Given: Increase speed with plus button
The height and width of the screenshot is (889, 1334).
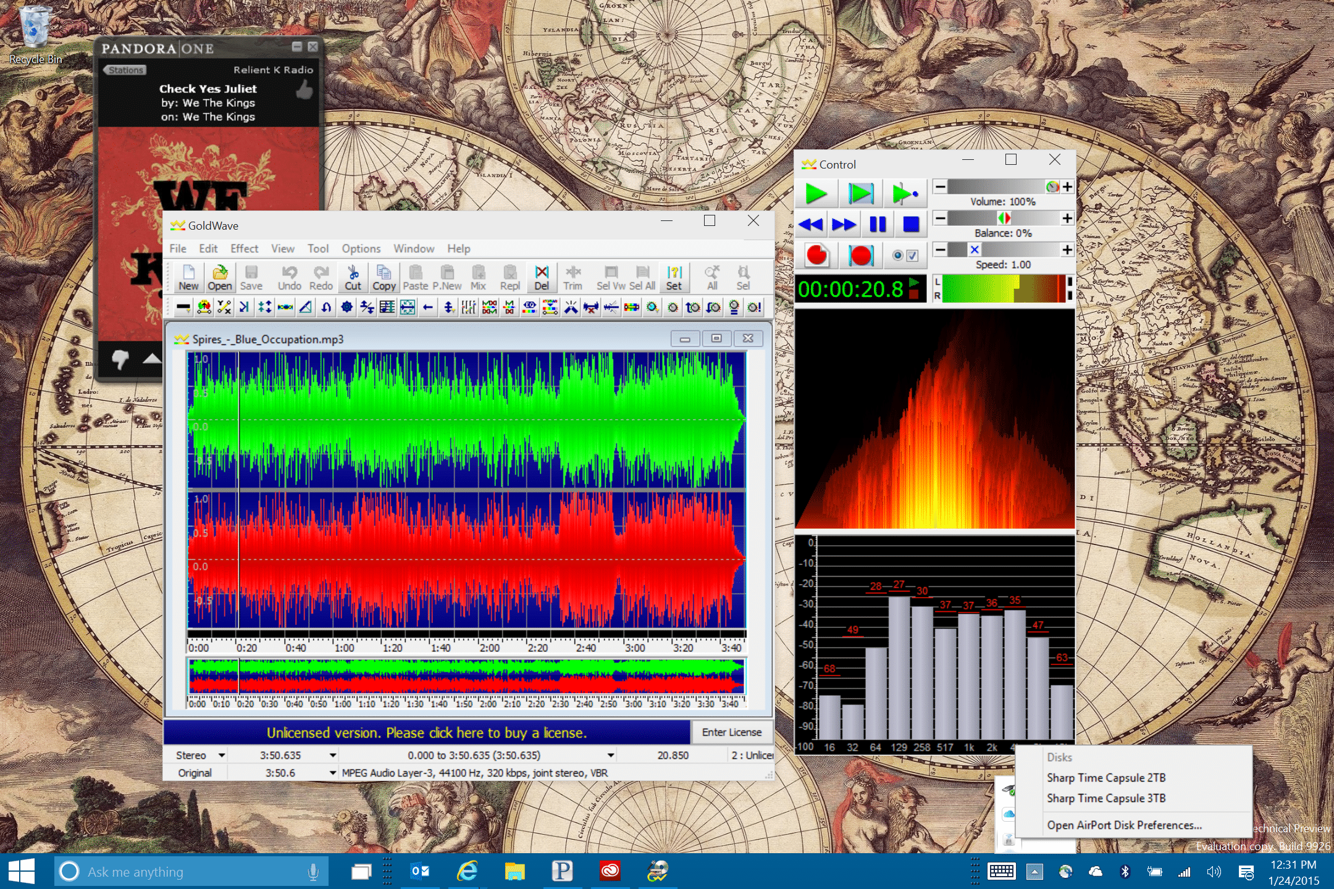Looking at the screenshot, I should pos(1067,249).
